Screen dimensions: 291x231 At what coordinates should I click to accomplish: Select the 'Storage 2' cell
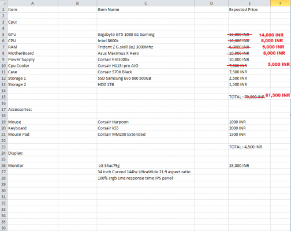(32, 84)
